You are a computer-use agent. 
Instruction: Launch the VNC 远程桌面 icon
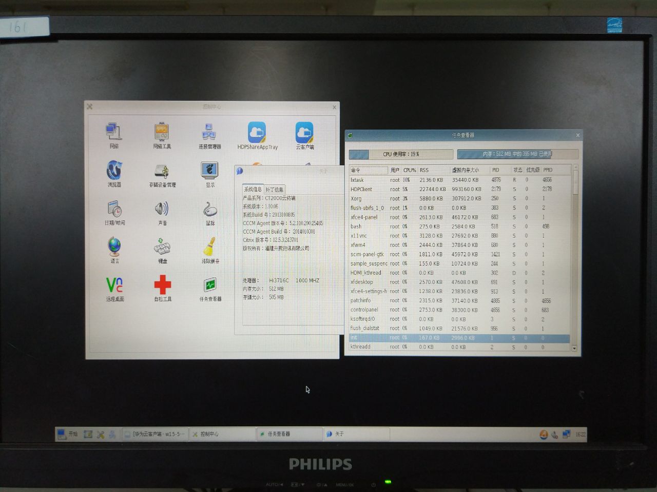pyautogui.click(x=114, y=289)
